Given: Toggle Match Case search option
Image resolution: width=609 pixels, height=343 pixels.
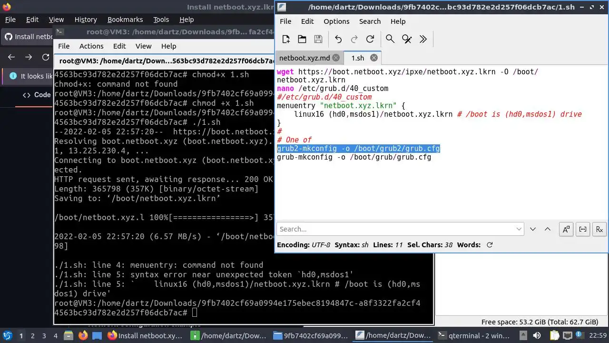Looking at the screenshot, I should tap(566, 229).
